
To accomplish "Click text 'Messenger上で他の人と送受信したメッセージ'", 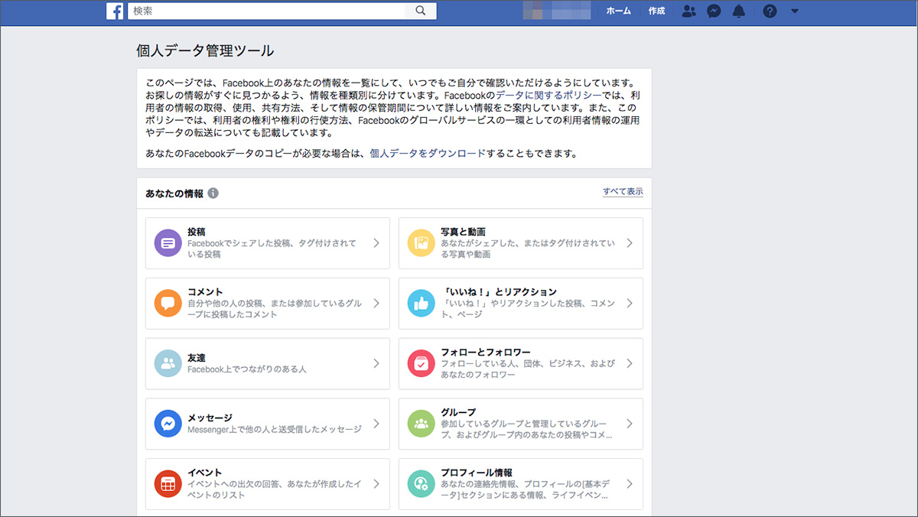I will 275,430.
